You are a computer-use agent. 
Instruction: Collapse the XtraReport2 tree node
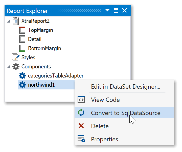coord(9,21)
